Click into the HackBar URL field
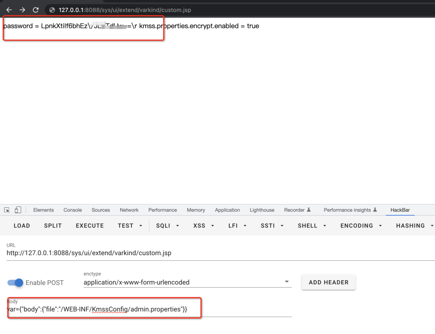 [x=186, y=253]
